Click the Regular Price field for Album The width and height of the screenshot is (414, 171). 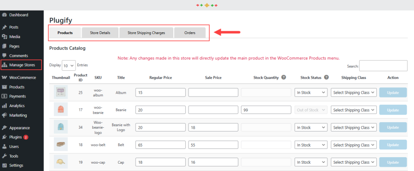pos(160,92)
